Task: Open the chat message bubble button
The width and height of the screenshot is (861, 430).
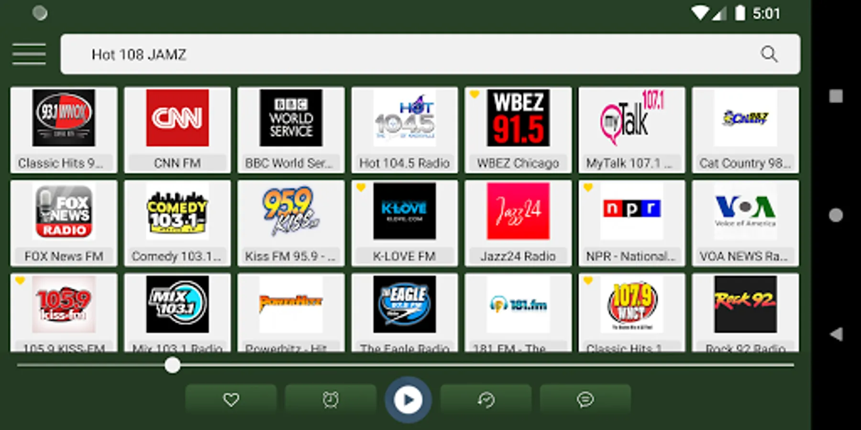Action: point(585,399)
